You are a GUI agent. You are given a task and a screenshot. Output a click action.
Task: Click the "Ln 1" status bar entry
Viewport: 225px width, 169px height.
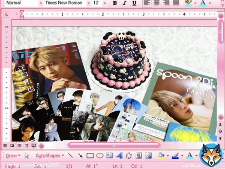(x=117, y=166)
